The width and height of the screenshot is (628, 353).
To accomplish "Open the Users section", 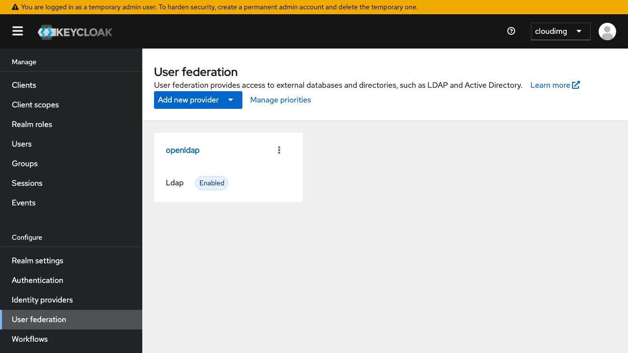I will pos(71,144).
